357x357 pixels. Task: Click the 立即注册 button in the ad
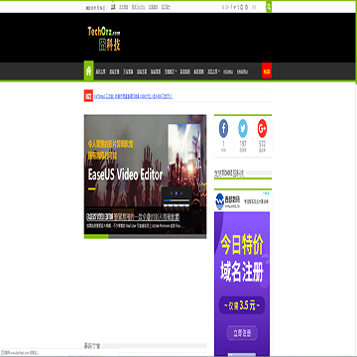(x=242, y=332)
